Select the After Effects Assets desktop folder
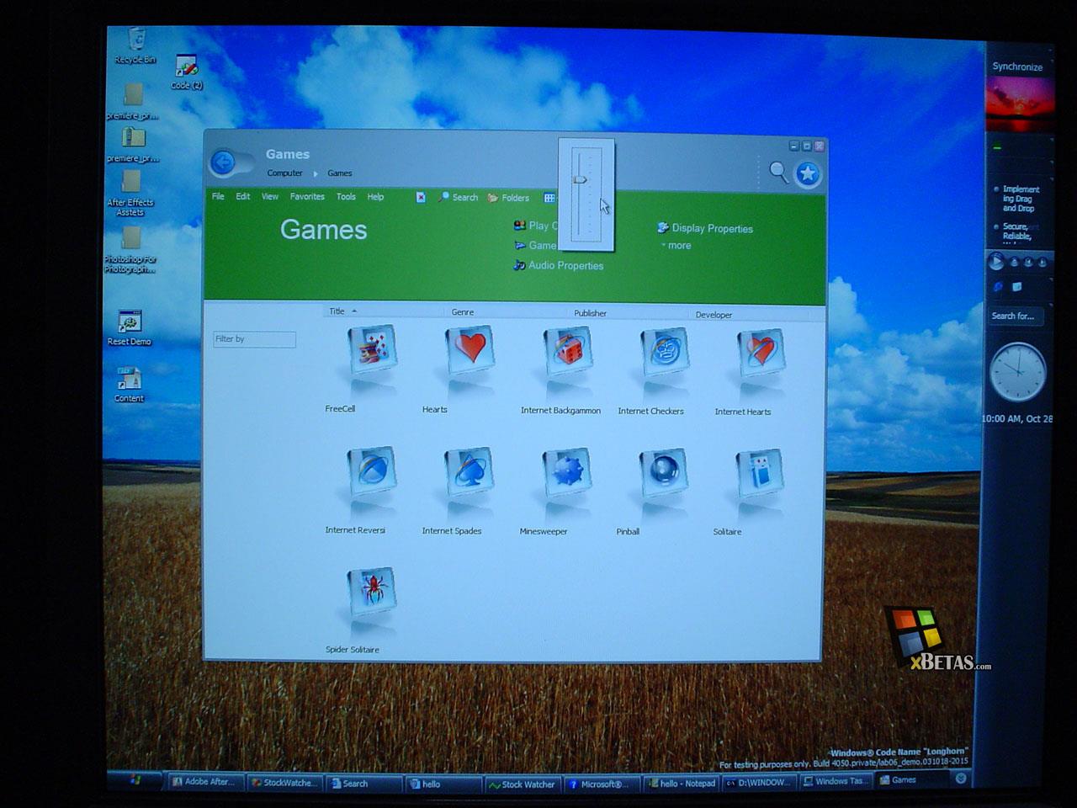Screen dimensions: 1077x808 (130, 194)
